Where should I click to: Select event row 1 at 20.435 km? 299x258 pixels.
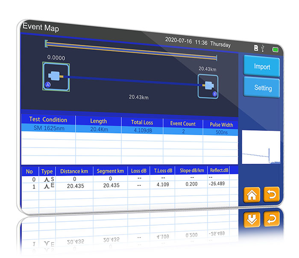tap(128, 186)
